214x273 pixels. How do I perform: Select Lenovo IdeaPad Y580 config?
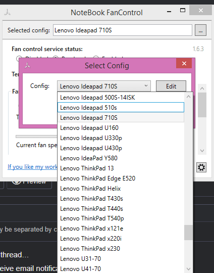pyautogui.click(x=121, y=158)
